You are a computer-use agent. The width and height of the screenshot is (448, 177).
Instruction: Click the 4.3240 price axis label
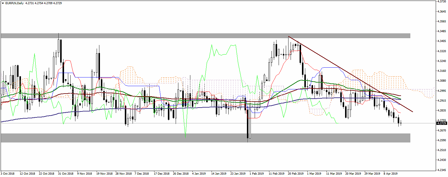(x=442, y=61)
